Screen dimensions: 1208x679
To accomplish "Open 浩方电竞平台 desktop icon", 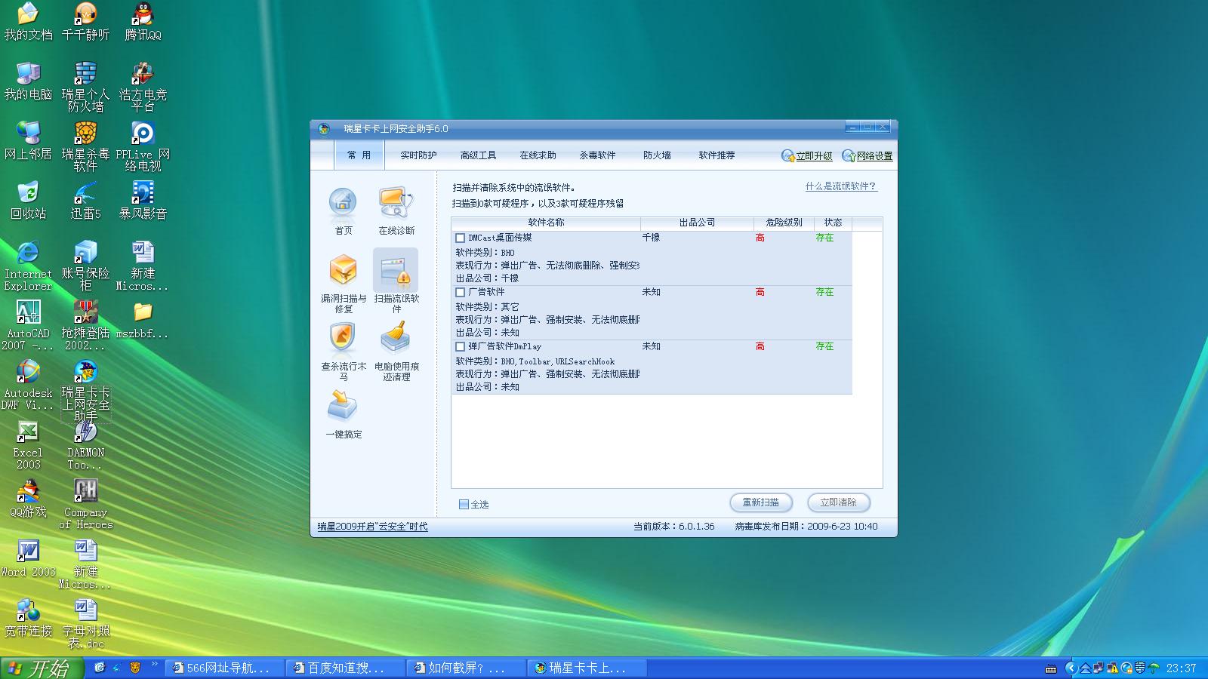I will tap(143, 87).
